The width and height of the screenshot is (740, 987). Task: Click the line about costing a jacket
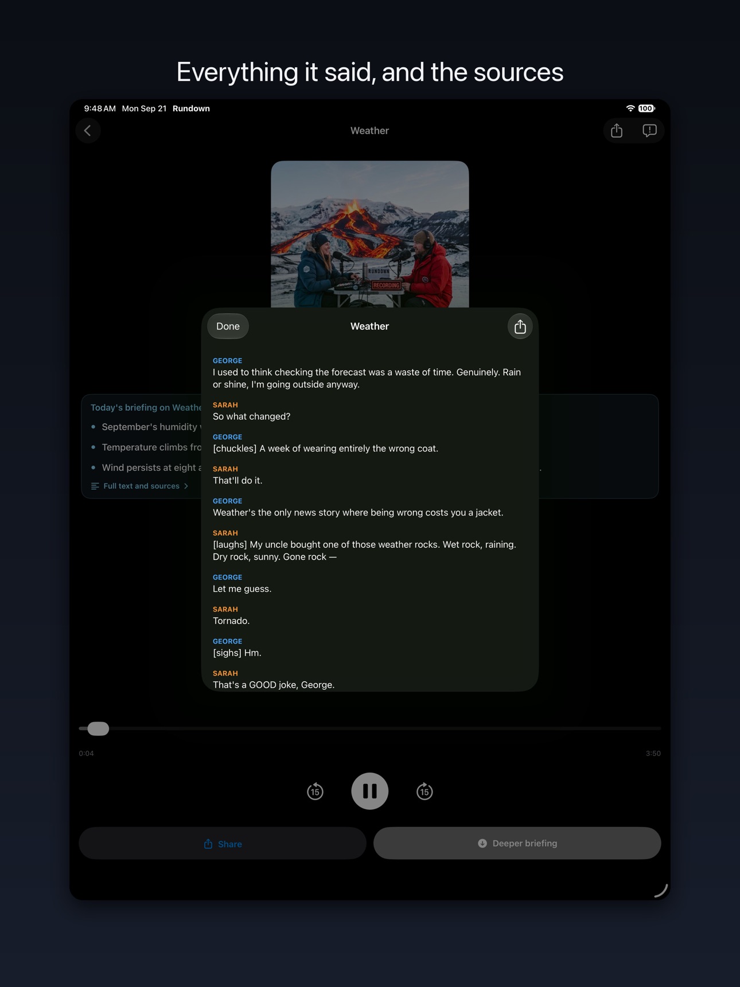(x=358, y=513)
